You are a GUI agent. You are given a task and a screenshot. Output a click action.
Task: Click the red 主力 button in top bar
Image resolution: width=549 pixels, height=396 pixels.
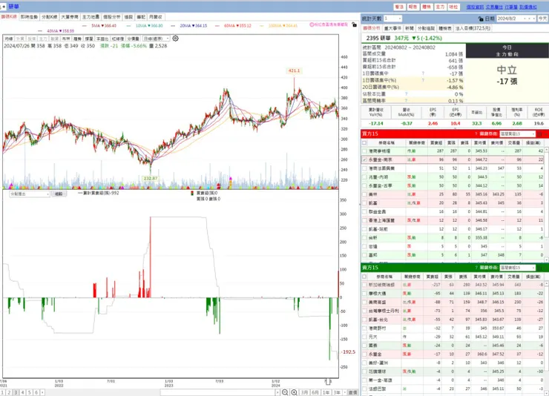click(x=440, y=7)
